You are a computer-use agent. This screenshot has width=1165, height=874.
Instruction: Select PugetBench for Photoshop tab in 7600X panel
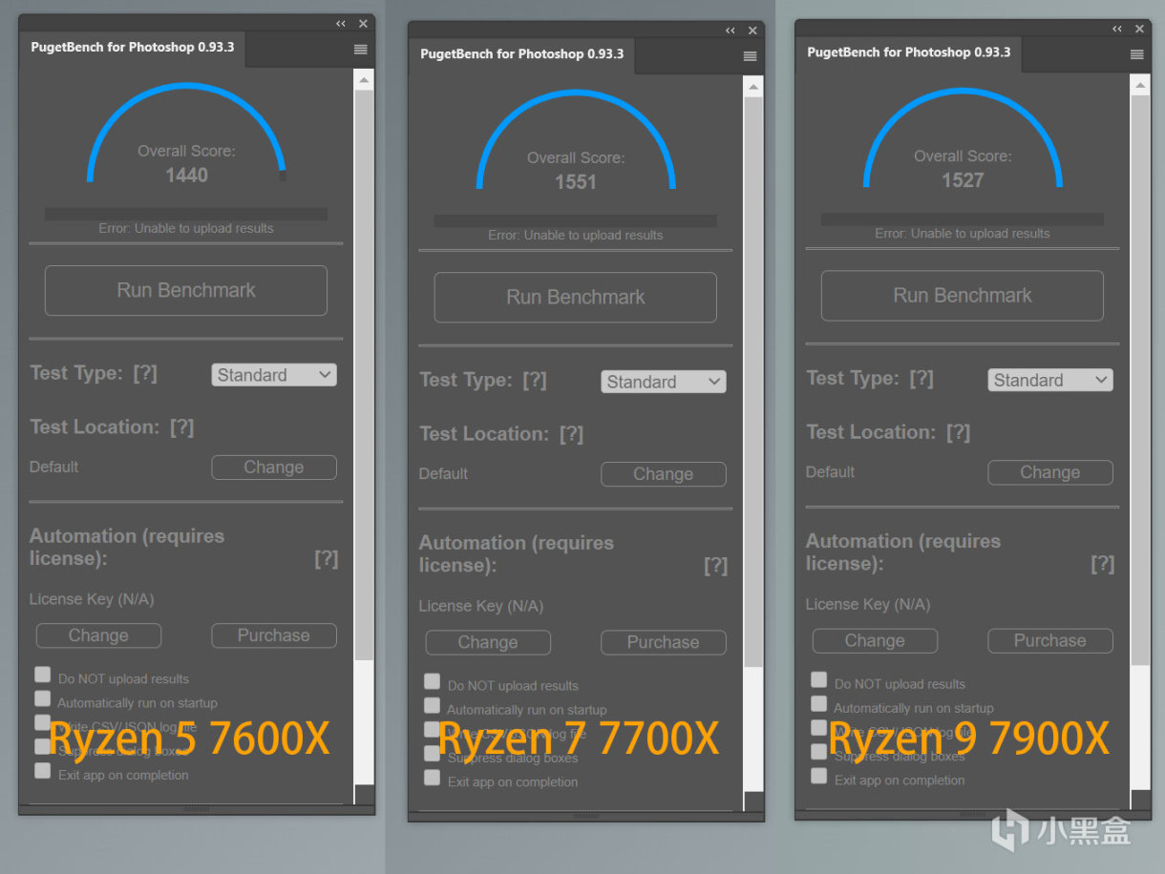click(x=133, y=48)
